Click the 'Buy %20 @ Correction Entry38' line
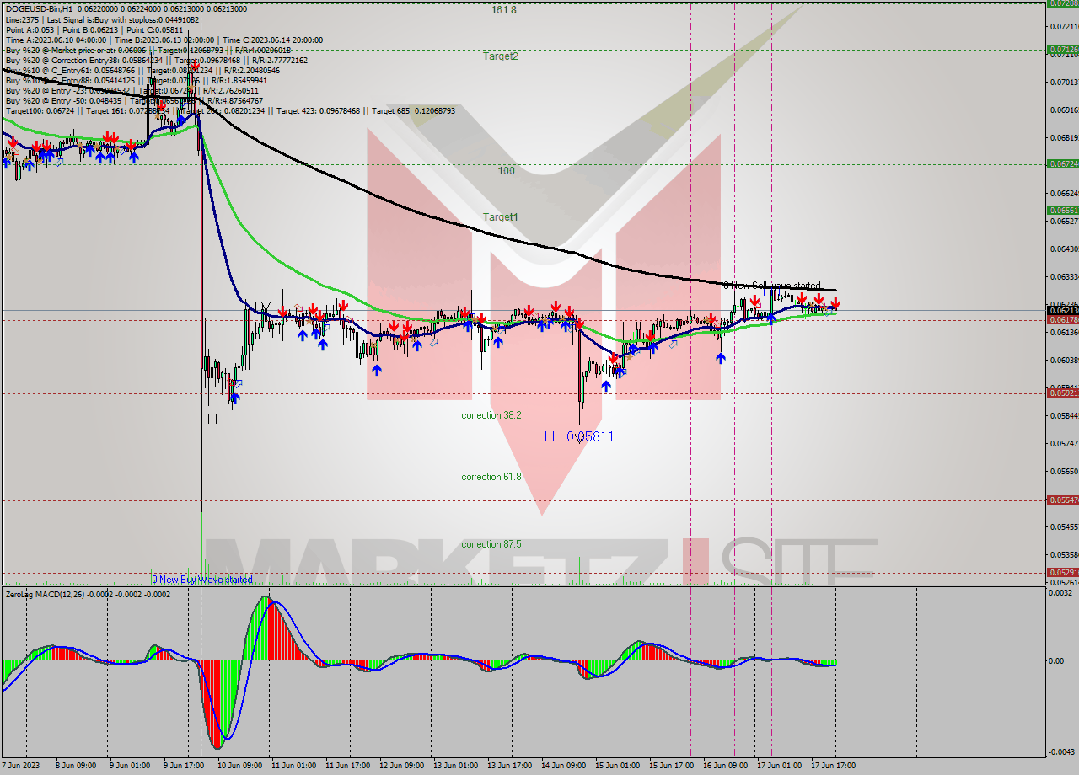 [x=157, y=61]
